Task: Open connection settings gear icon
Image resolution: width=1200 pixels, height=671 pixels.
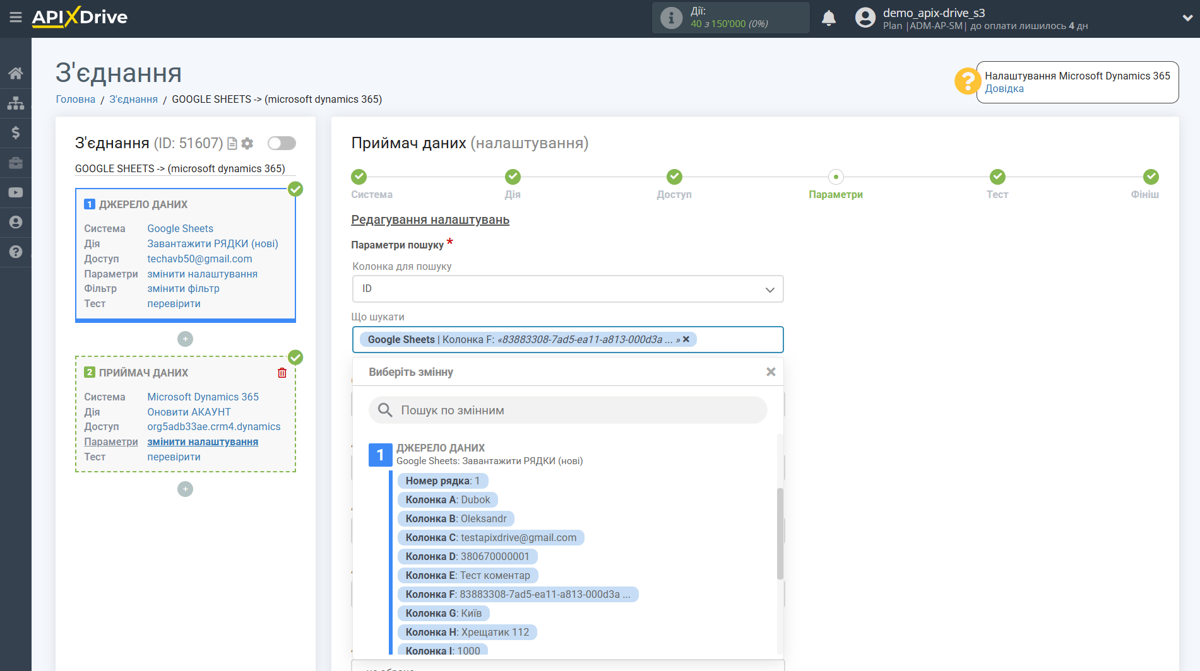Action: point(247,144)
